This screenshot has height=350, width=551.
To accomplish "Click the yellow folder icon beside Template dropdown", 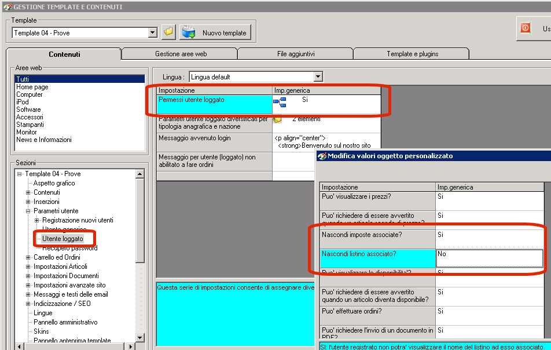I will (168, 32).
